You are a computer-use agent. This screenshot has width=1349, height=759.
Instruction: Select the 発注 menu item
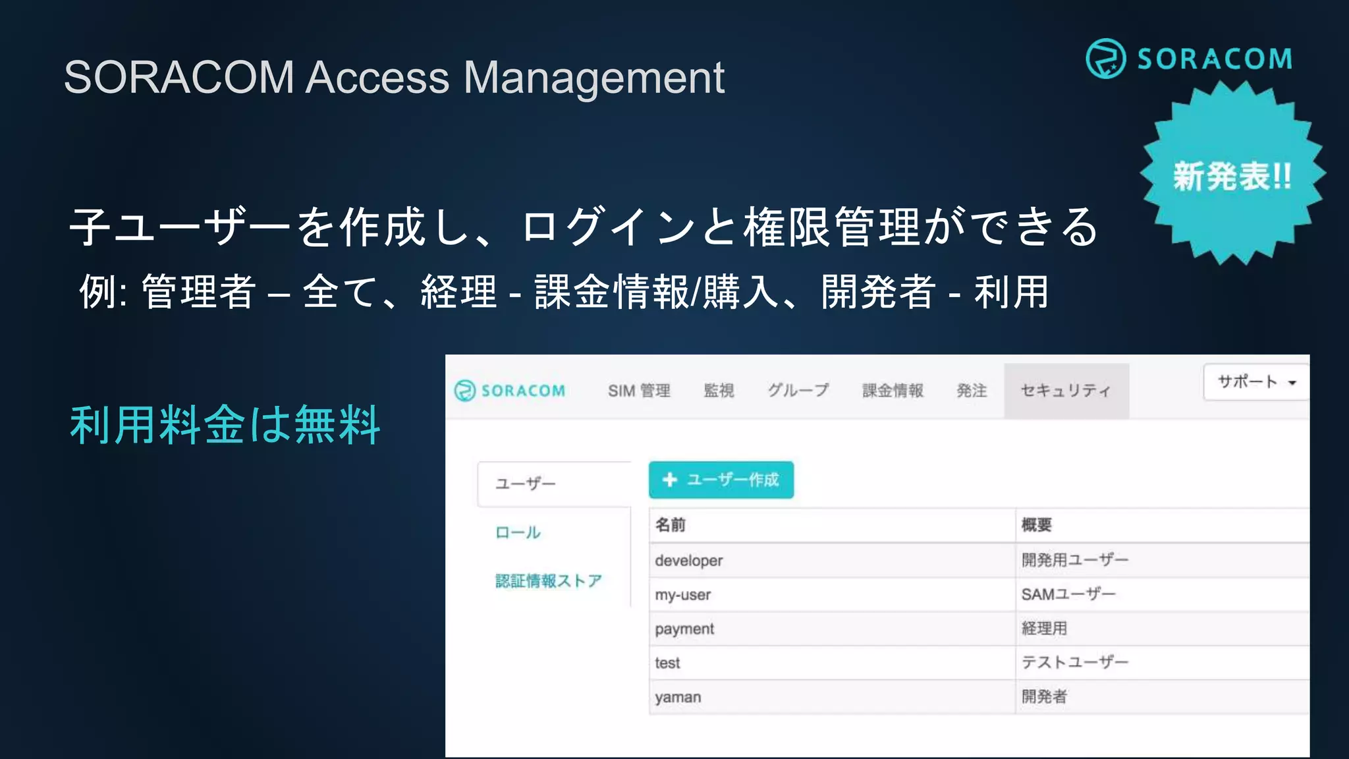pos(972,391)
